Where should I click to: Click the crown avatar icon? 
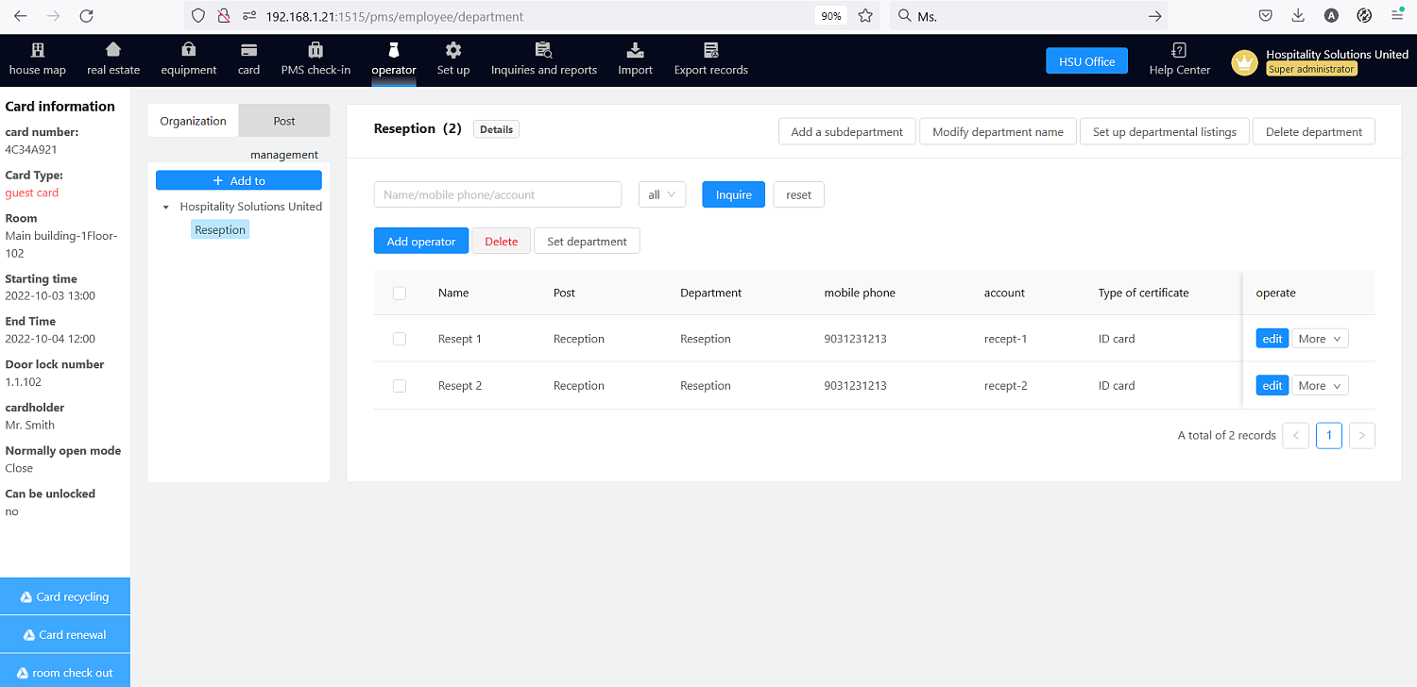[1245, 62]
